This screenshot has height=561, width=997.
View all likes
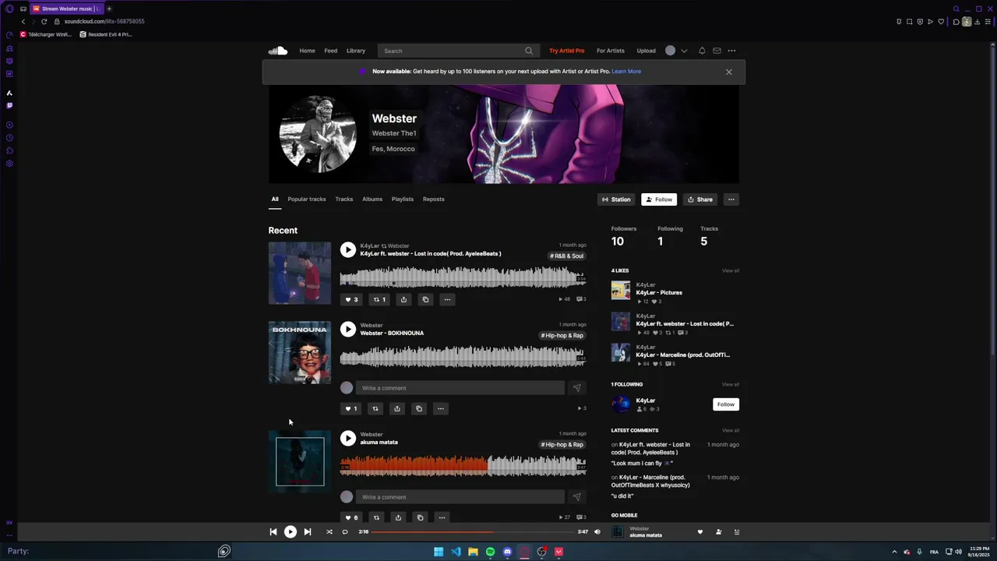731,270
